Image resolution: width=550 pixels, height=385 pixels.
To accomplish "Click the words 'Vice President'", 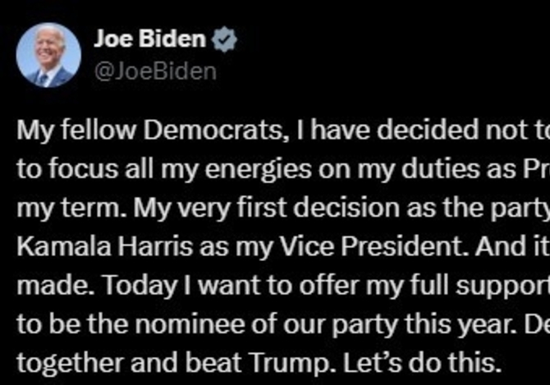I will (x=374, y=247).
